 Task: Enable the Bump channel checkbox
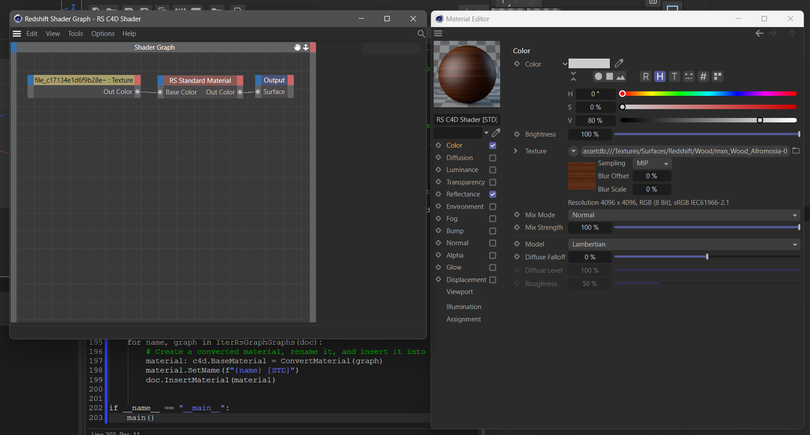pos(493,231)
